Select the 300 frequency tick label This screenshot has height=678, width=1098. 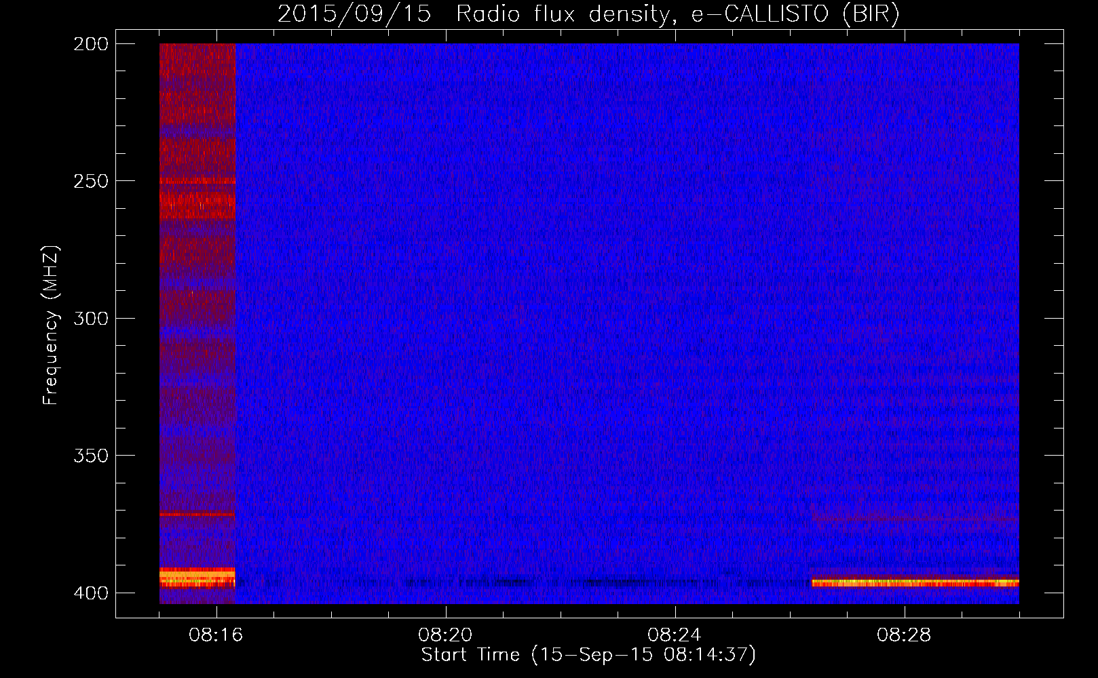90,318
